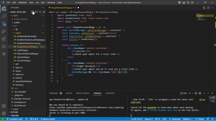Screen dimensions: 216x121
Task: Open the Extensions view
Action: point(4,39)
